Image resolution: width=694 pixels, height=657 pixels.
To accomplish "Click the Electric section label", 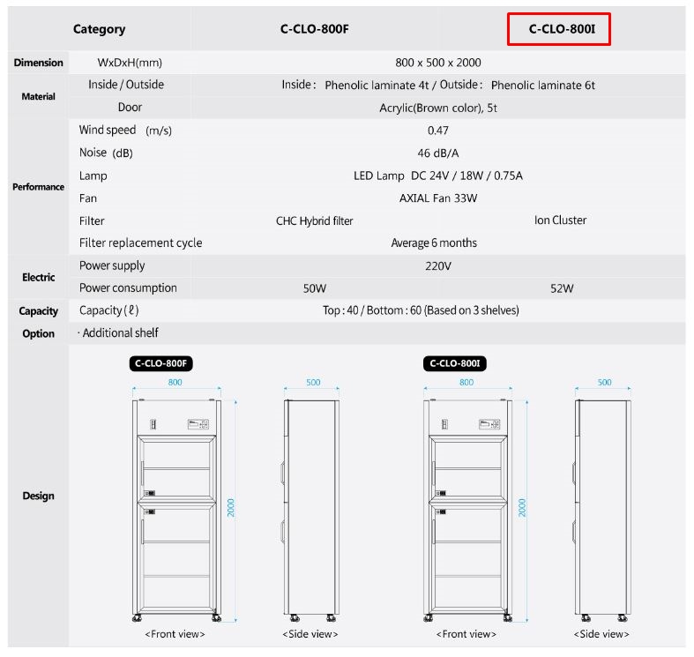I will coord(38,277).
